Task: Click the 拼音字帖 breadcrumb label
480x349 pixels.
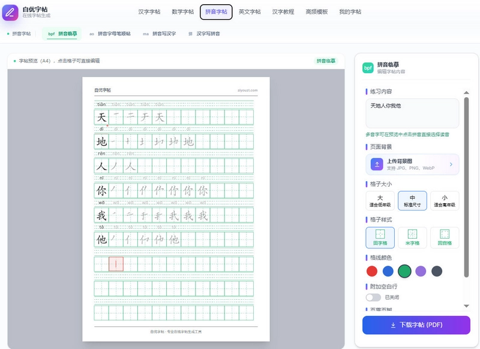Action: [x=22, y=34]
